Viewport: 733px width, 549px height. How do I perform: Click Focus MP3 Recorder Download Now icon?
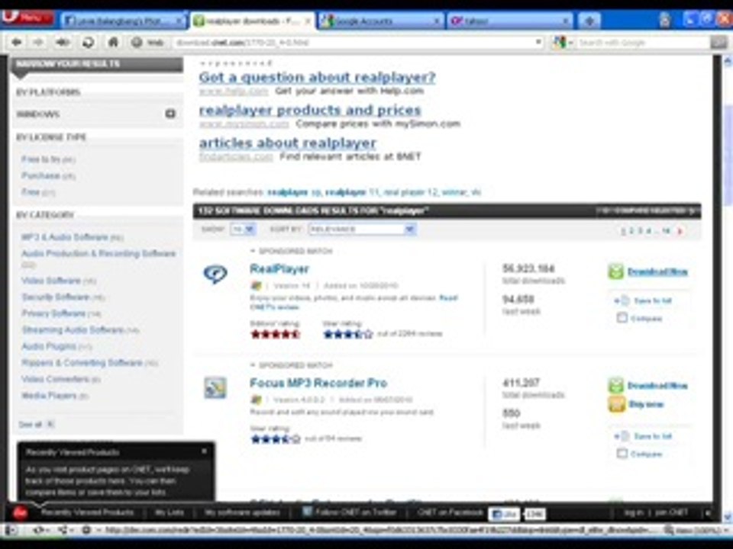(615, 385)
